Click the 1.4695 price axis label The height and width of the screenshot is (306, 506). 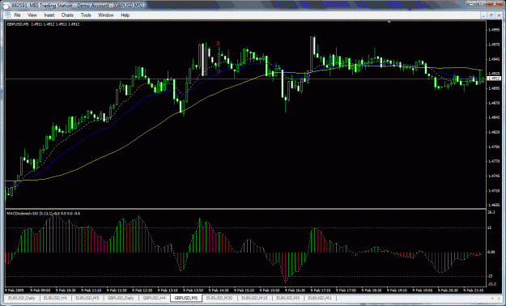493,205
